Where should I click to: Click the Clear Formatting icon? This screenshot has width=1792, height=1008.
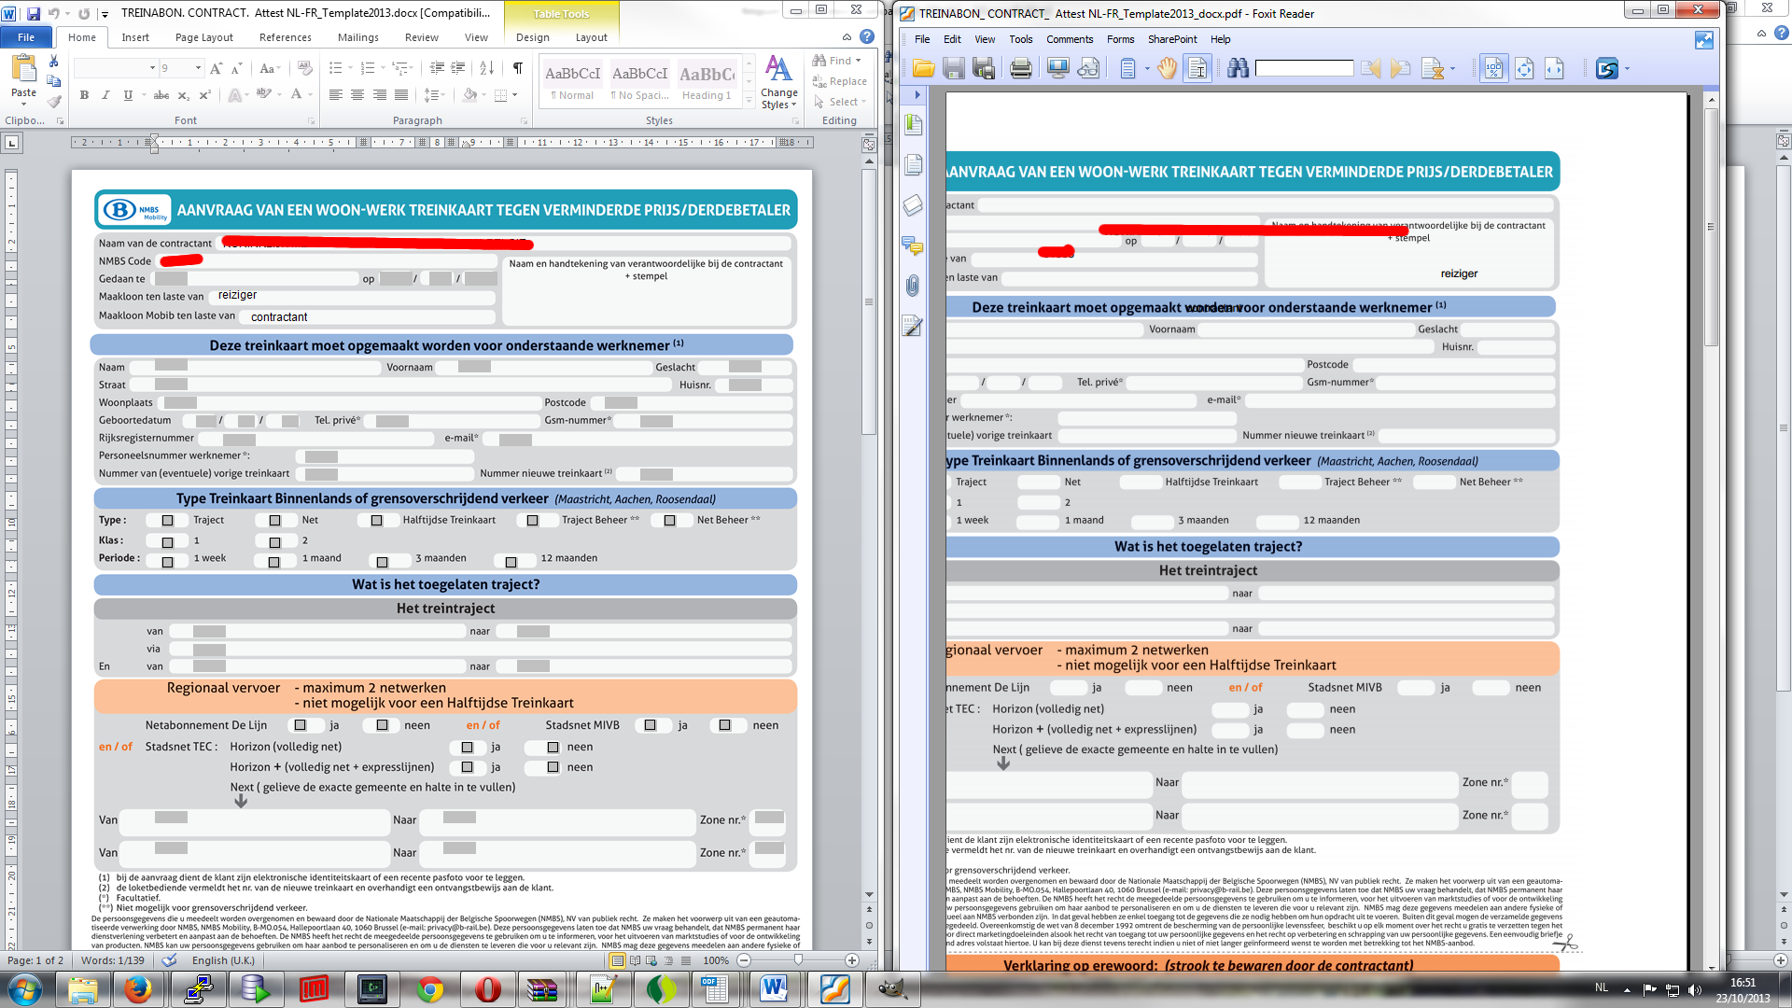click(304, 68)
